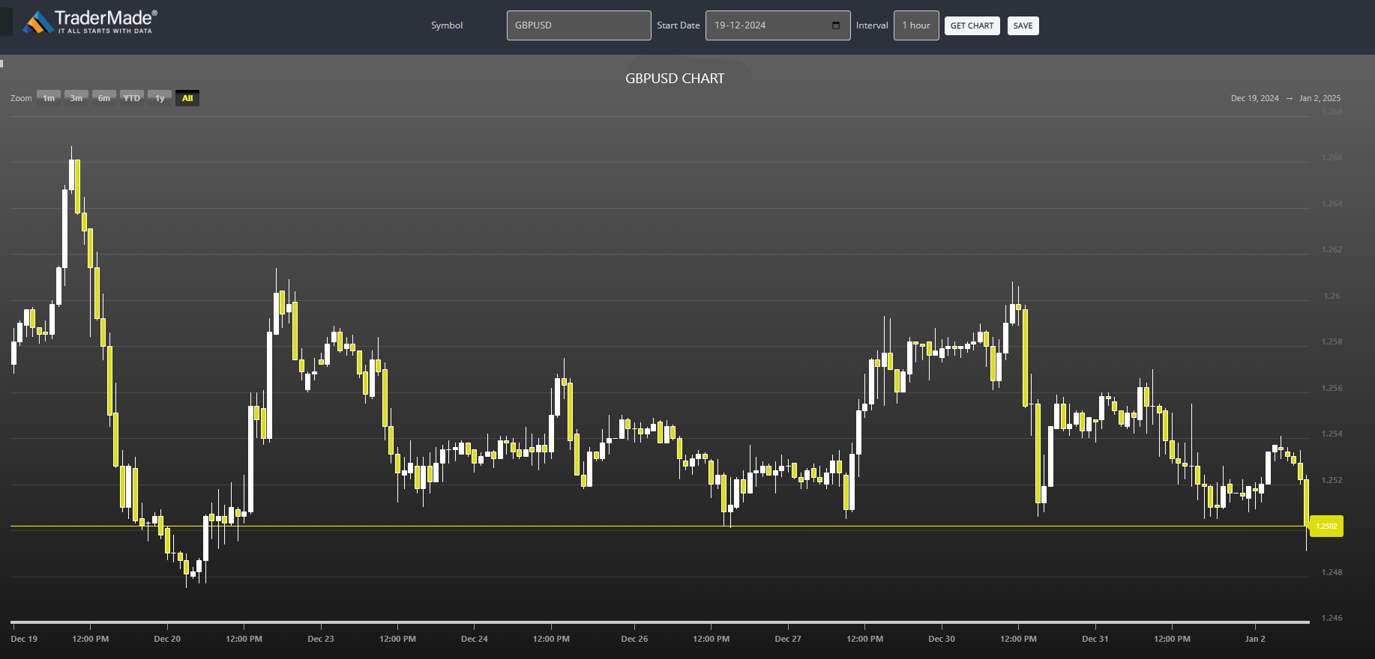1375x659 pixels.
Task: Click the TraderMade logo
Action: [x=90, y=22]
